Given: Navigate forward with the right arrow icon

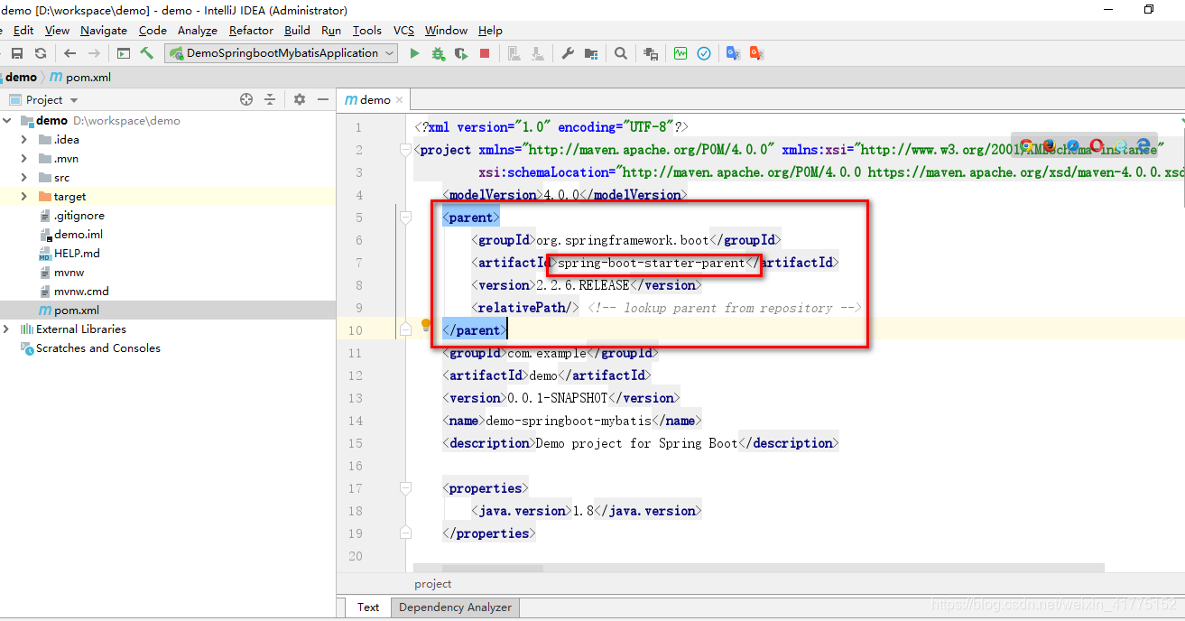Looking at the screenshot, I should click(94, 53).
